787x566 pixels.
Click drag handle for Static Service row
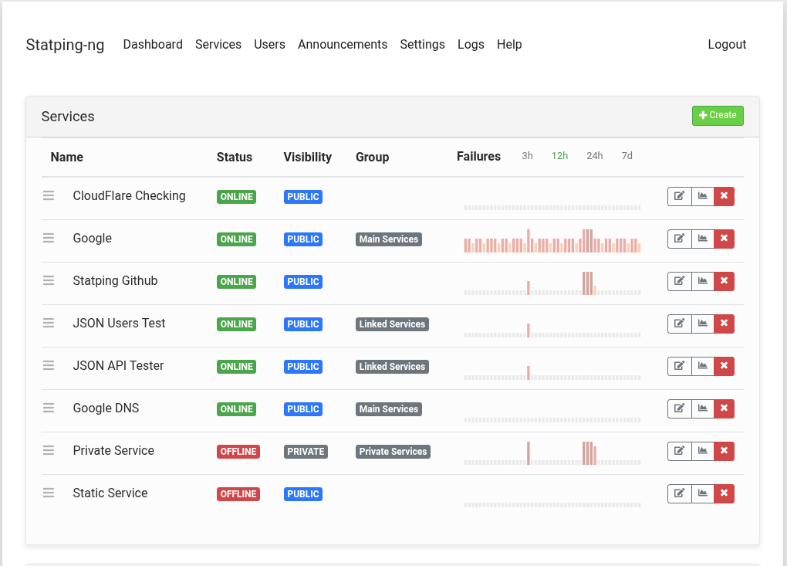(x=49, y=493)
